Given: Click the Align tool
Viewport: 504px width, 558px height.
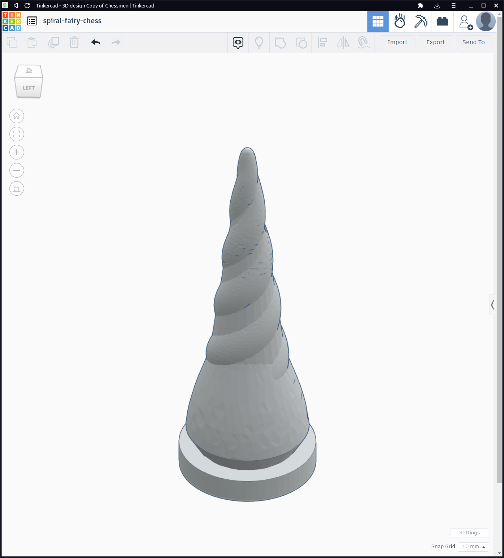Looking at the screenshot, I should point(322,43).
